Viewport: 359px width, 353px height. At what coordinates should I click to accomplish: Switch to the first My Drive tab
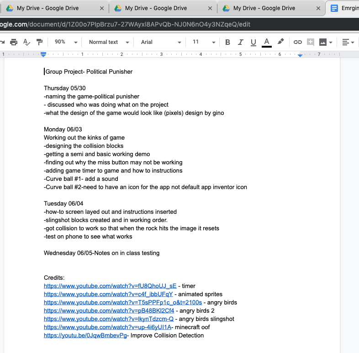[x=48, y=8]
